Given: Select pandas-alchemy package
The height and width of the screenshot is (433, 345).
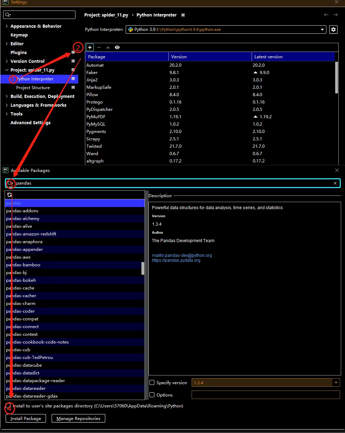Looking at the screenshot, I should 75,219.
